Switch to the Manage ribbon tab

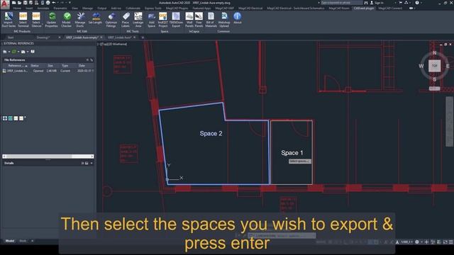[x=87, y=8]
